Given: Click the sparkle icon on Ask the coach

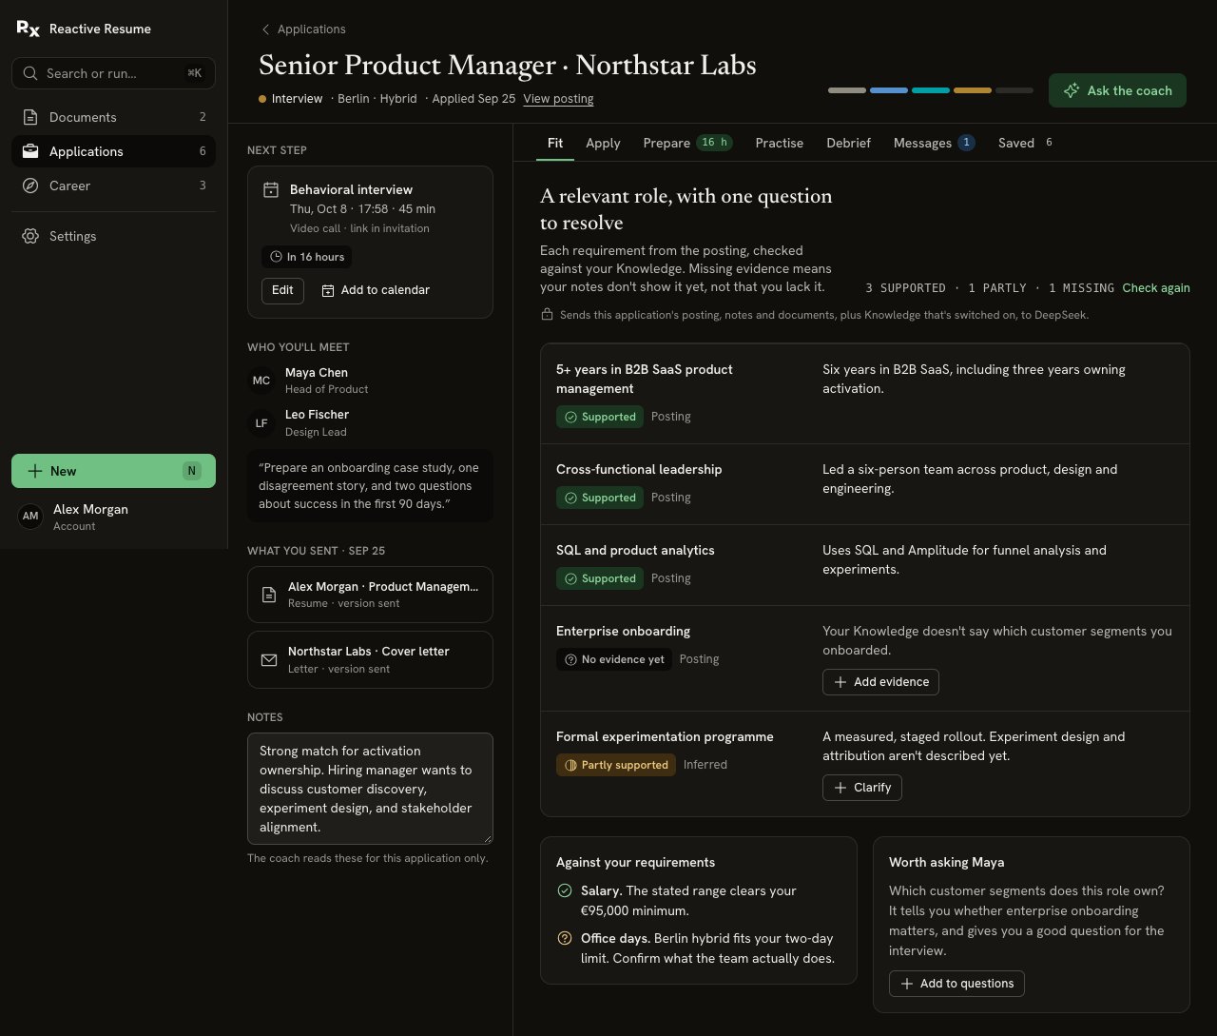Looking at the screenshot, I should click(1072, 90).
